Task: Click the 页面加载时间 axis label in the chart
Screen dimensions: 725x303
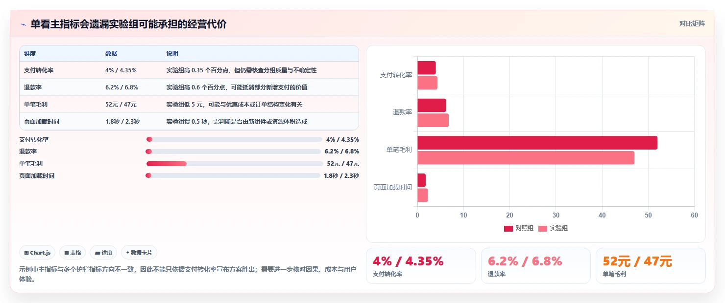Action: click(x=393, y=187)
